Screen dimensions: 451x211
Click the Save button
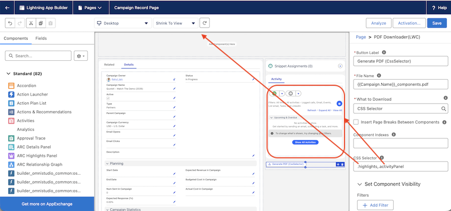pyautogui.click(x=437, y=23)
